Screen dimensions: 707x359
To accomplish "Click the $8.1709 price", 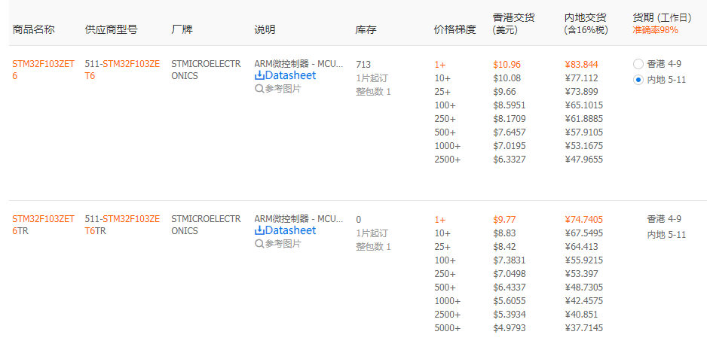I will pyautogui.click(x=510, y=118).
